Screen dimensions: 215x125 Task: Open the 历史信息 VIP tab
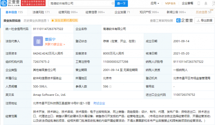point(203,12)
